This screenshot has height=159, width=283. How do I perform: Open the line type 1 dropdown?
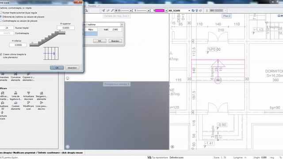point(149,11)
